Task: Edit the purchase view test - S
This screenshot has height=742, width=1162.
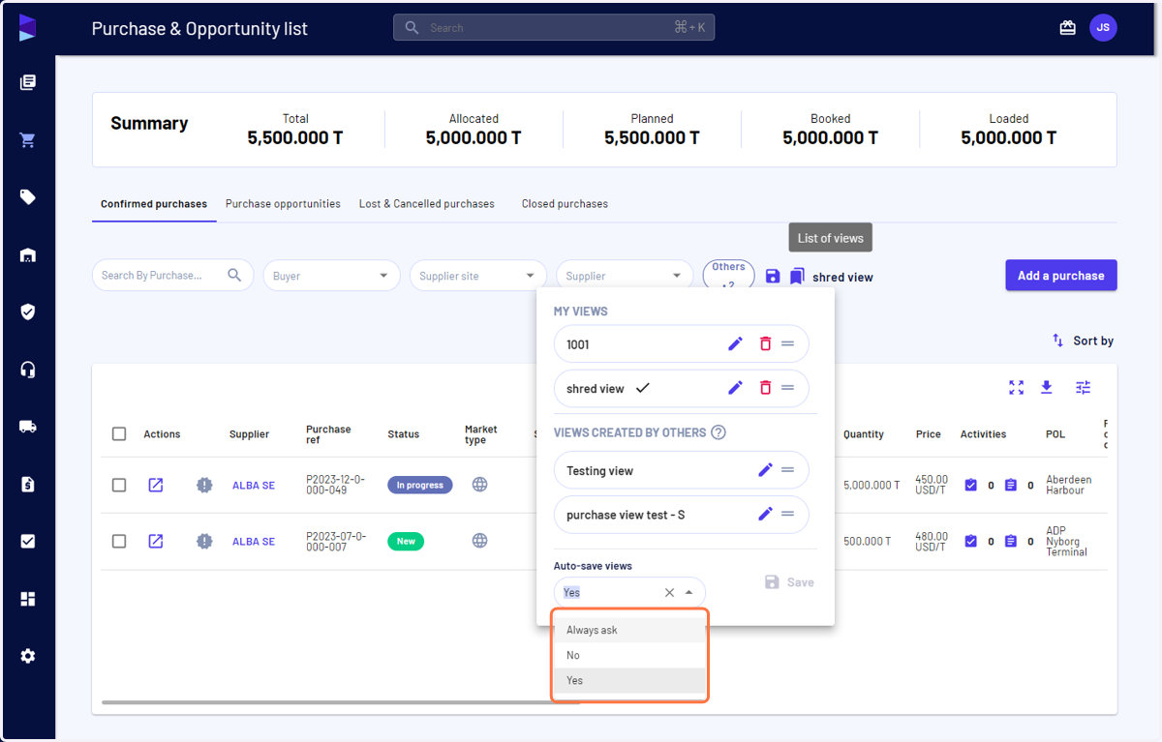Action: (765, 515)
